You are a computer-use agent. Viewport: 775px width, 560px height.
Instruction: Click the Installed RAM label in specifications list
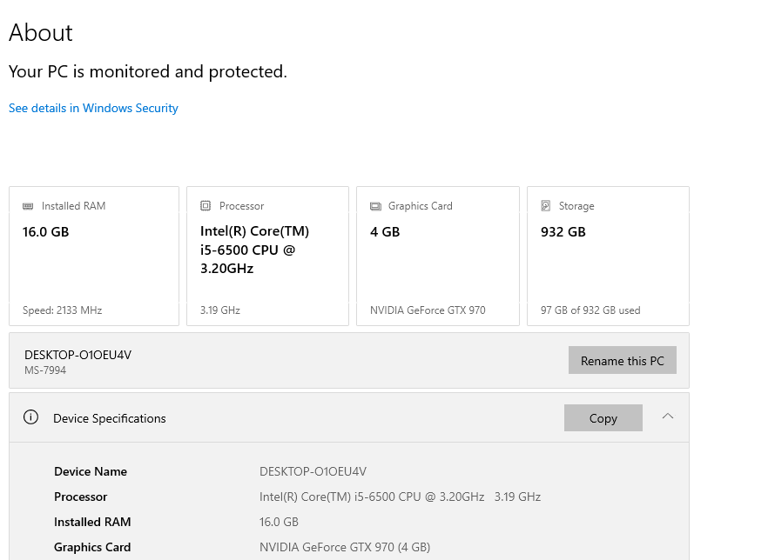pyautogui.click(x=92, y=522)
